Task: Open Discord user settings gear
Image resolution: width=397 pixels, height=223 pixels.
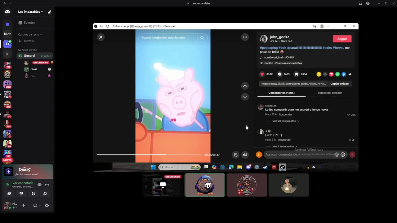Action: 47,205
